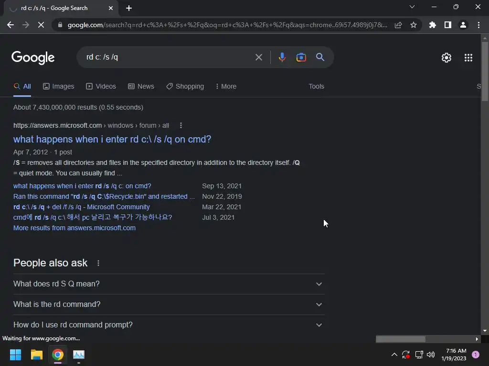This screenshot has height=366, width=489.
Task: Expand 'What does rd S Q mean?' question
Action: [169, 284]
